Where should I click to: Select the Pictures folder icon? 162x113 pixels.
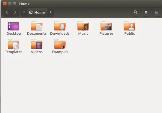pyautogui.click(x=106, y=26)
